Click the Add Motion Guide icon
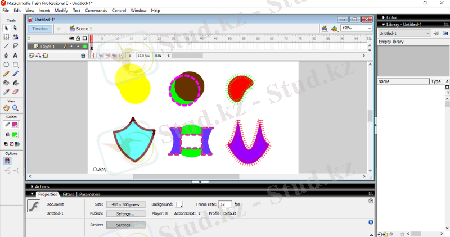Screen dimensions: 450x237 (x=38, y=56)
